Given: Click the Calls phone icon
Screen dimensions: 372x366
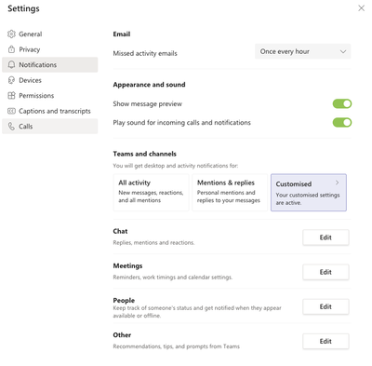Looking at the screenshot, I should pos(11,127).
